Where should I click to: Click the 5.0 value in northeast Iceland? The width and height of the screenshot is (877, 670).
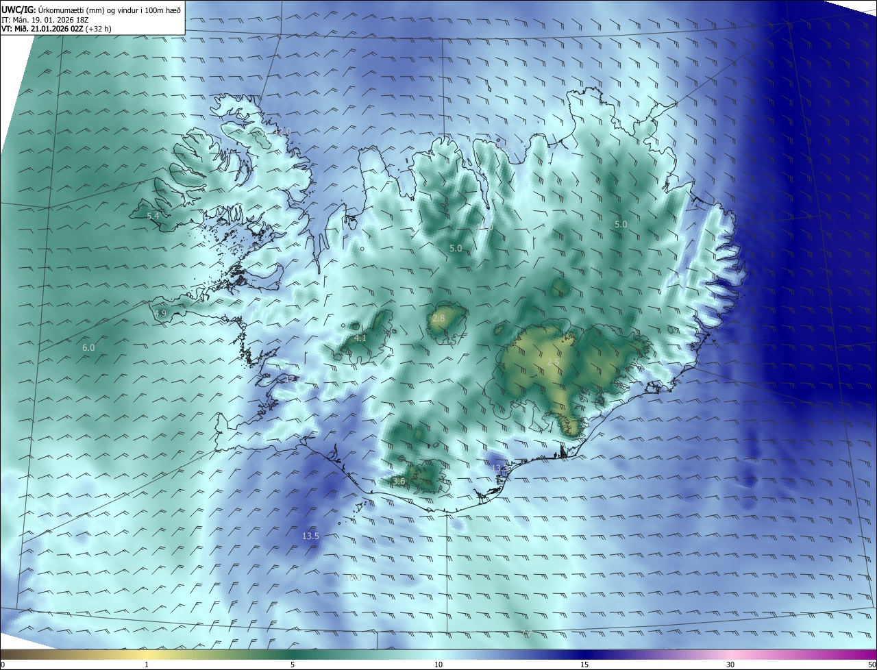pos(621,225)
